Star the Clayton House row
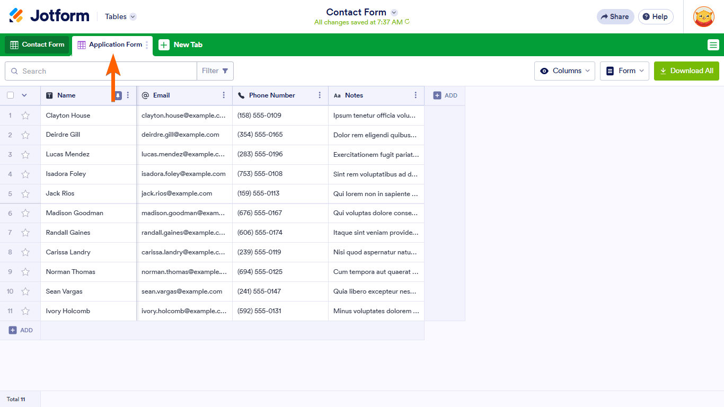724x407 pixels. pos(25,116)
